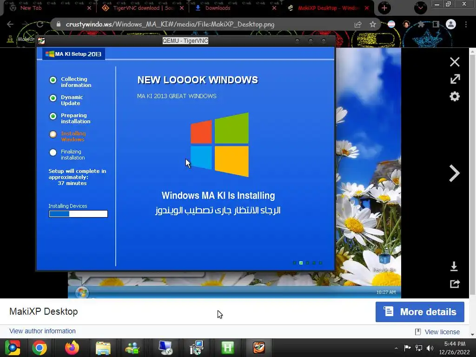This screenshot has width=476, height=357.
Task: Open the browser Extensions puzzle icon
Action: [x=421, y=24]
